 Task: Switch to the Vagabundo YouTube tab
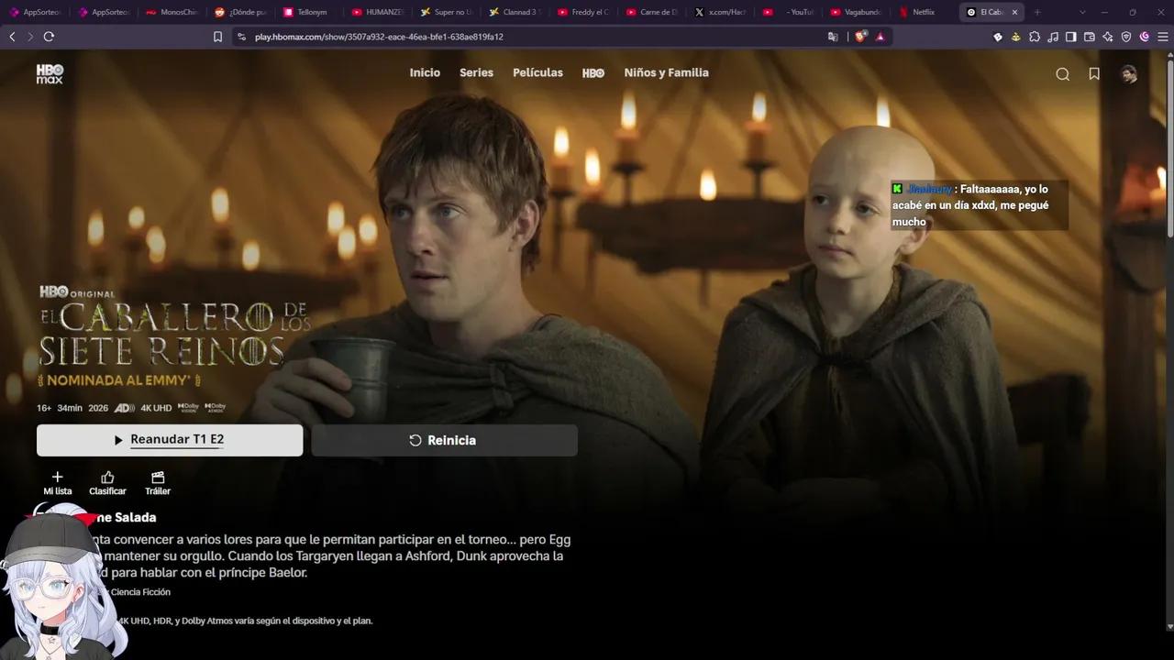pyautogui.click(x=858, y=12)
